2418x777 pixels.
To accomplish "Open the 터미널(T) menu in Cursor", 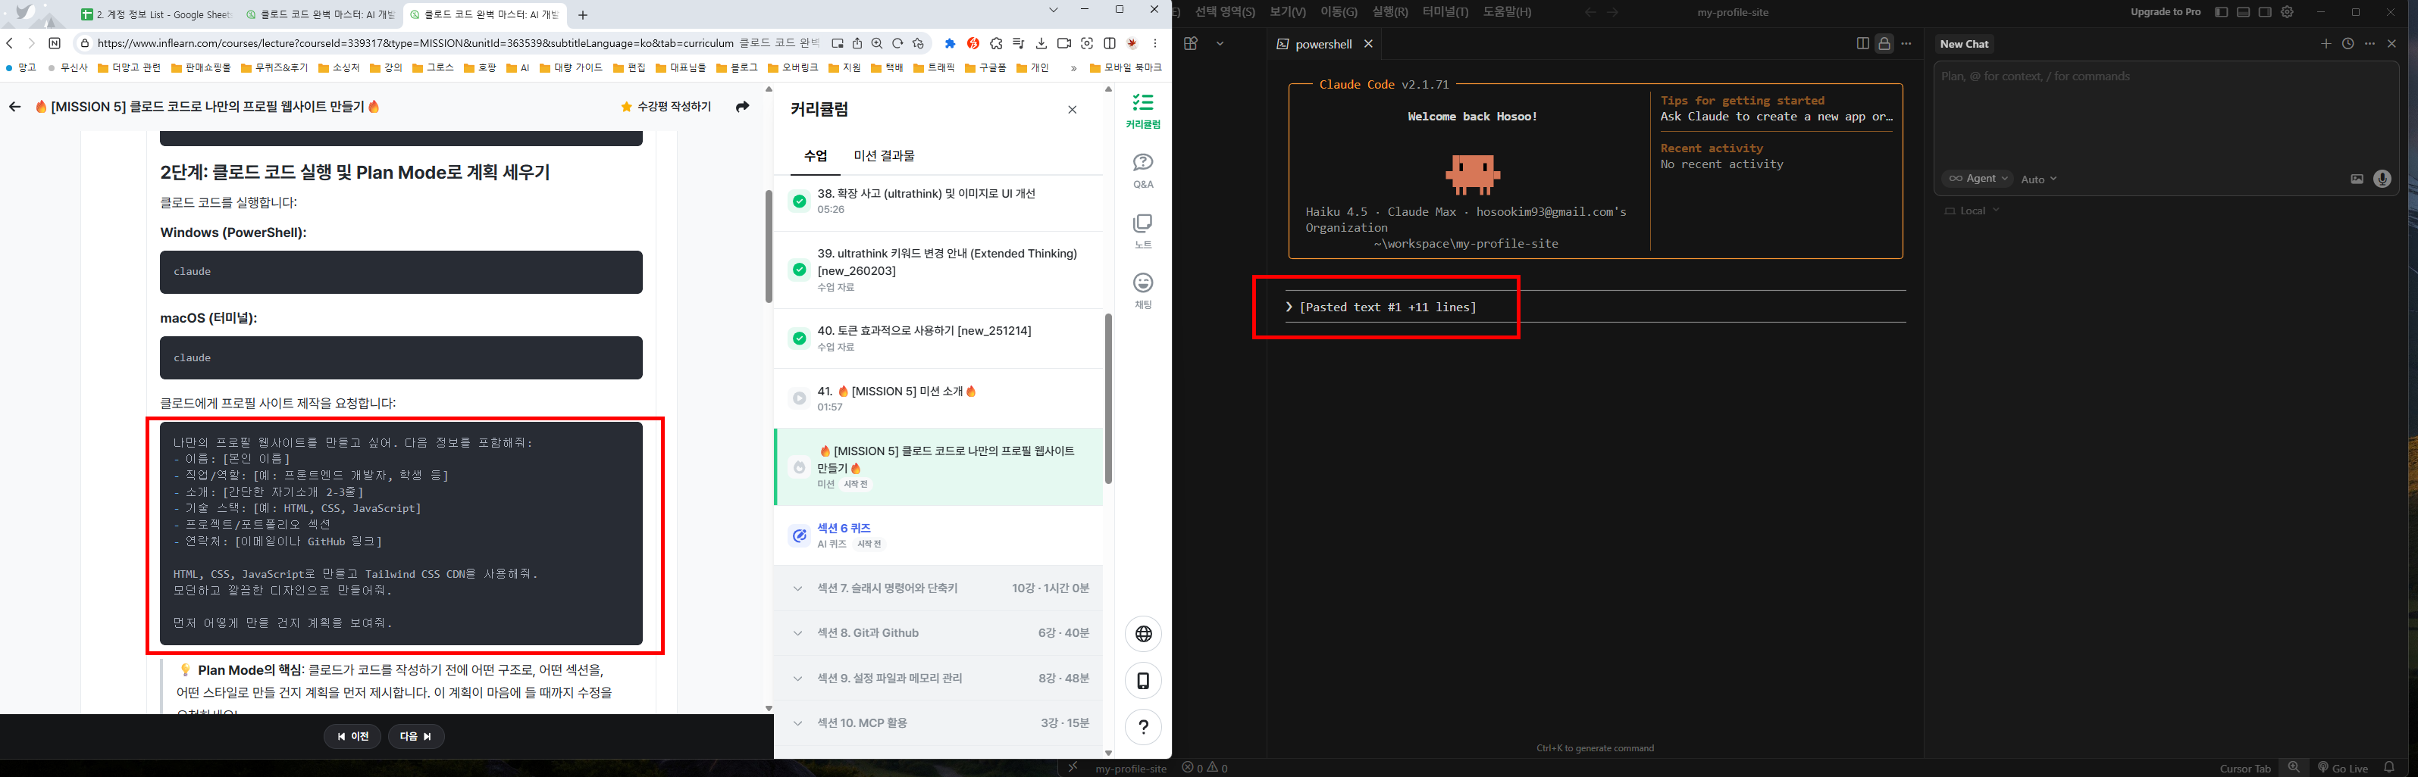I will tap(1445, 12).
